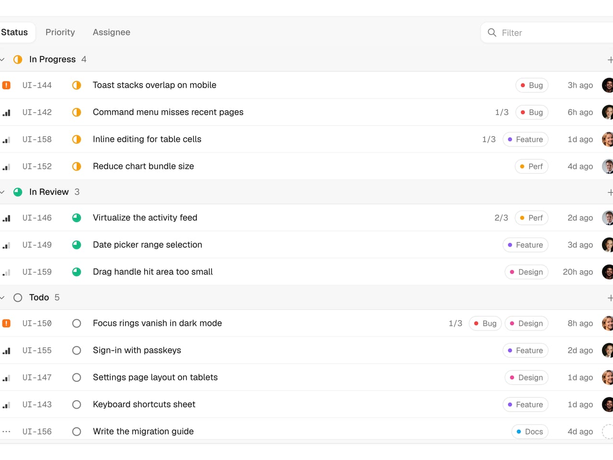Viewport: 613px width, 460px height.
Task: Focus the Filter search field
Action: 547,33
